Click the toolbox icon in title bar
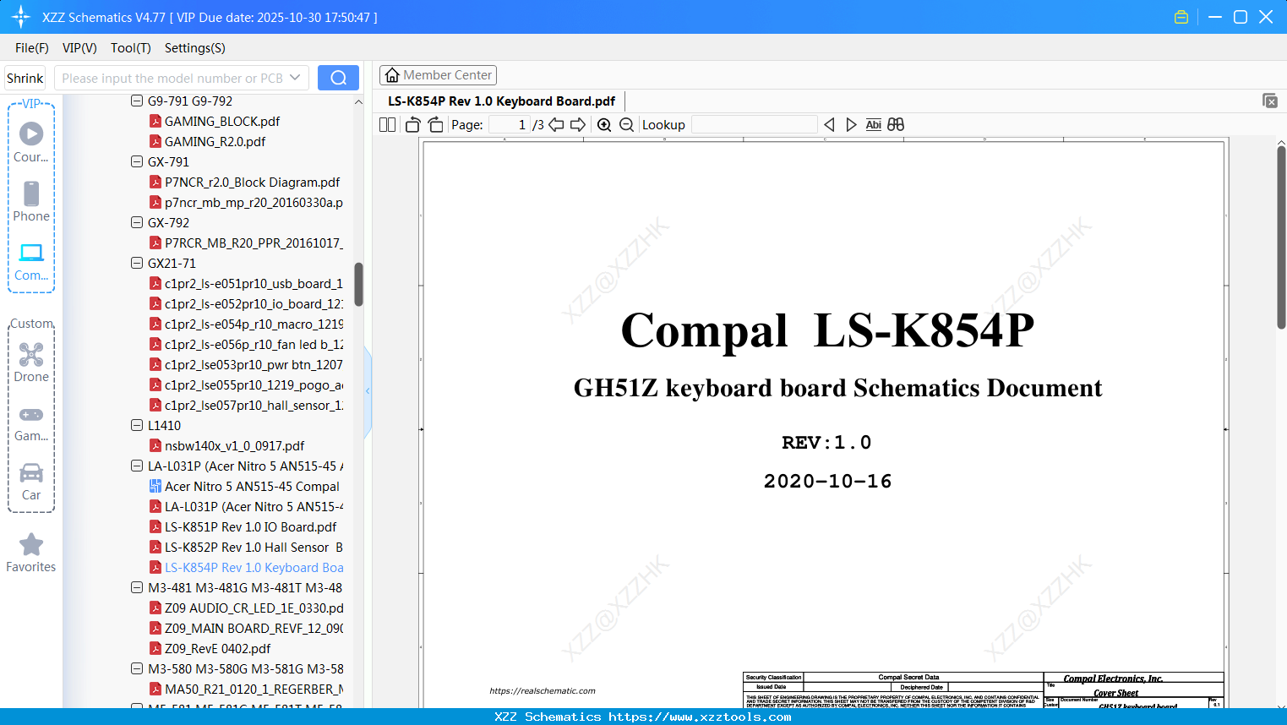 pyautogui.click(x=1181, y=17)
